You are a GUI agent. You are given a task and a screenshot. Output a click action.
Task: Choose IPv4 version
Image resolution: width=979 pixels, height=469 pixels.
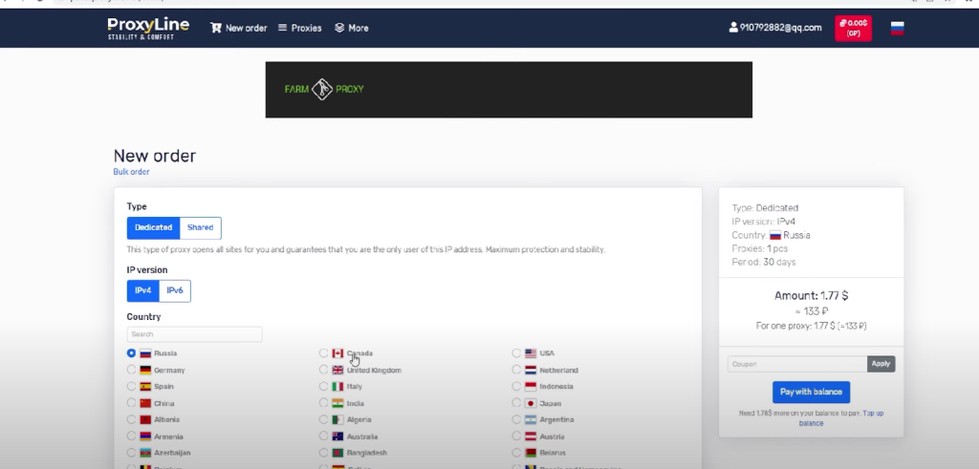[143, 290]
